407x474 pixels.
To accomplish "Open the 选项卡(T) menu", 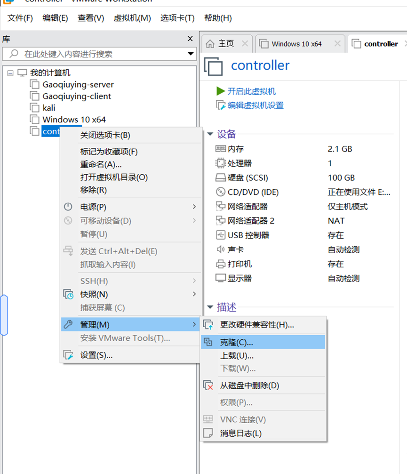I will point(177,18).
